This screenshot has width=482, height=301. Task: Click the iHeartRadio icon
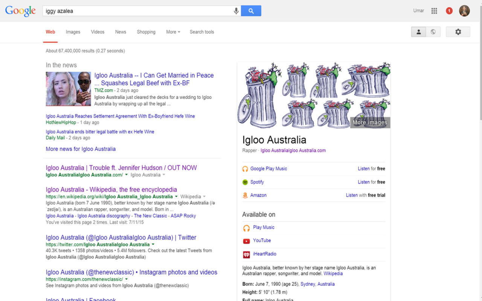coord(246,254)
